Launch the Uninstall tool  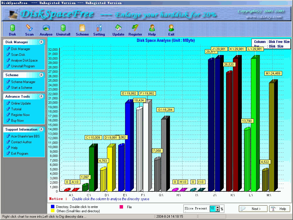pos(63,30)
